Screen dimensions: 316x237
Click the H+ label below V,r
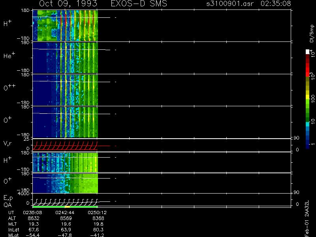tap(8, 160)
